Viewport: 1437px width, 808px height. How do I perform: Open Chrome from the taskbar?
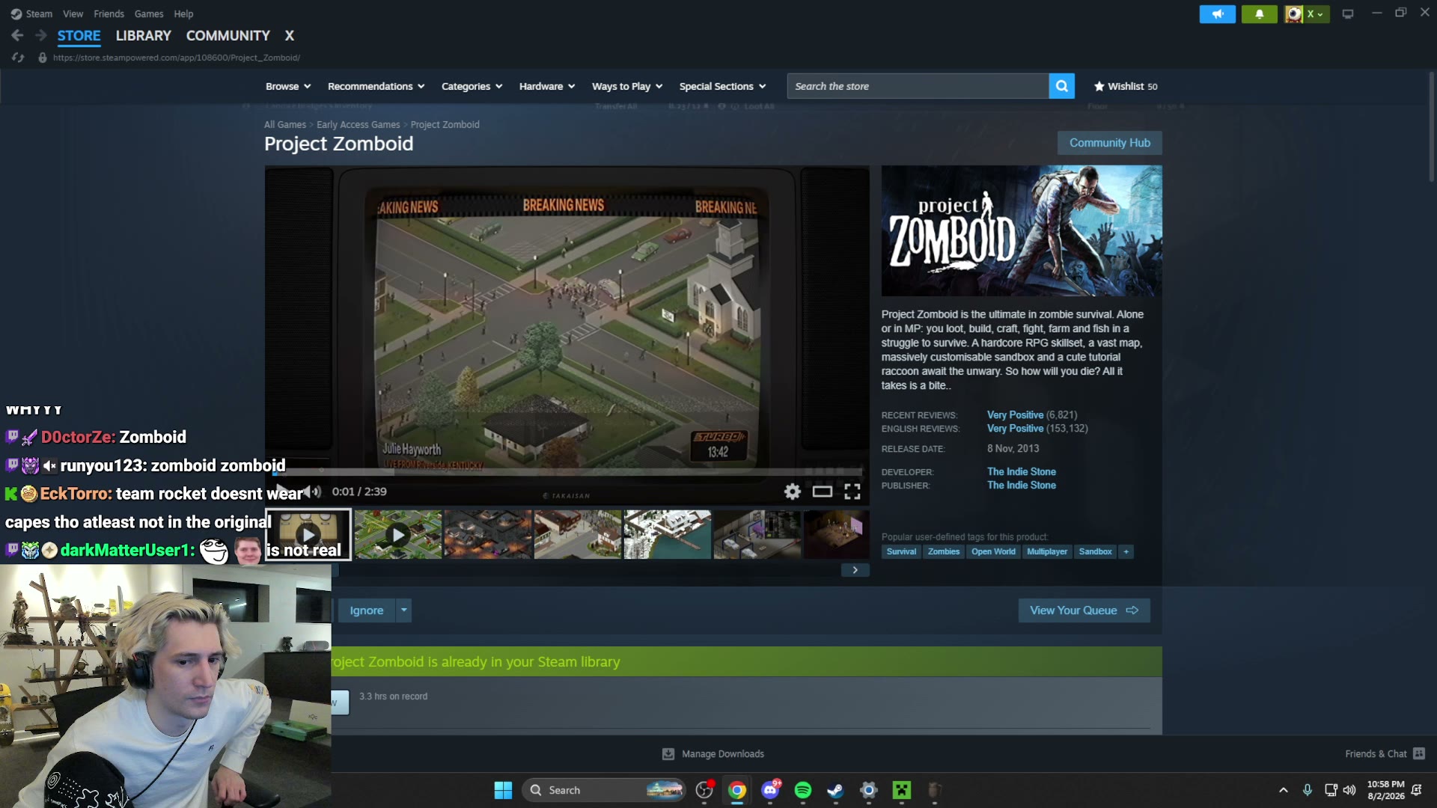(737, 790)
